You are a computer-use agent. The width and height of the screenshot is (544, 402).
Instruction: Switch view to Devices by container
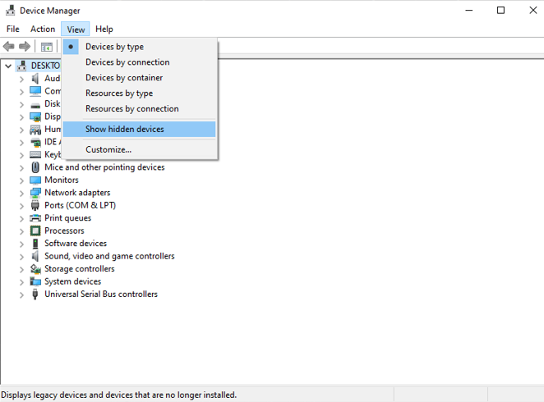pos(139,78)
